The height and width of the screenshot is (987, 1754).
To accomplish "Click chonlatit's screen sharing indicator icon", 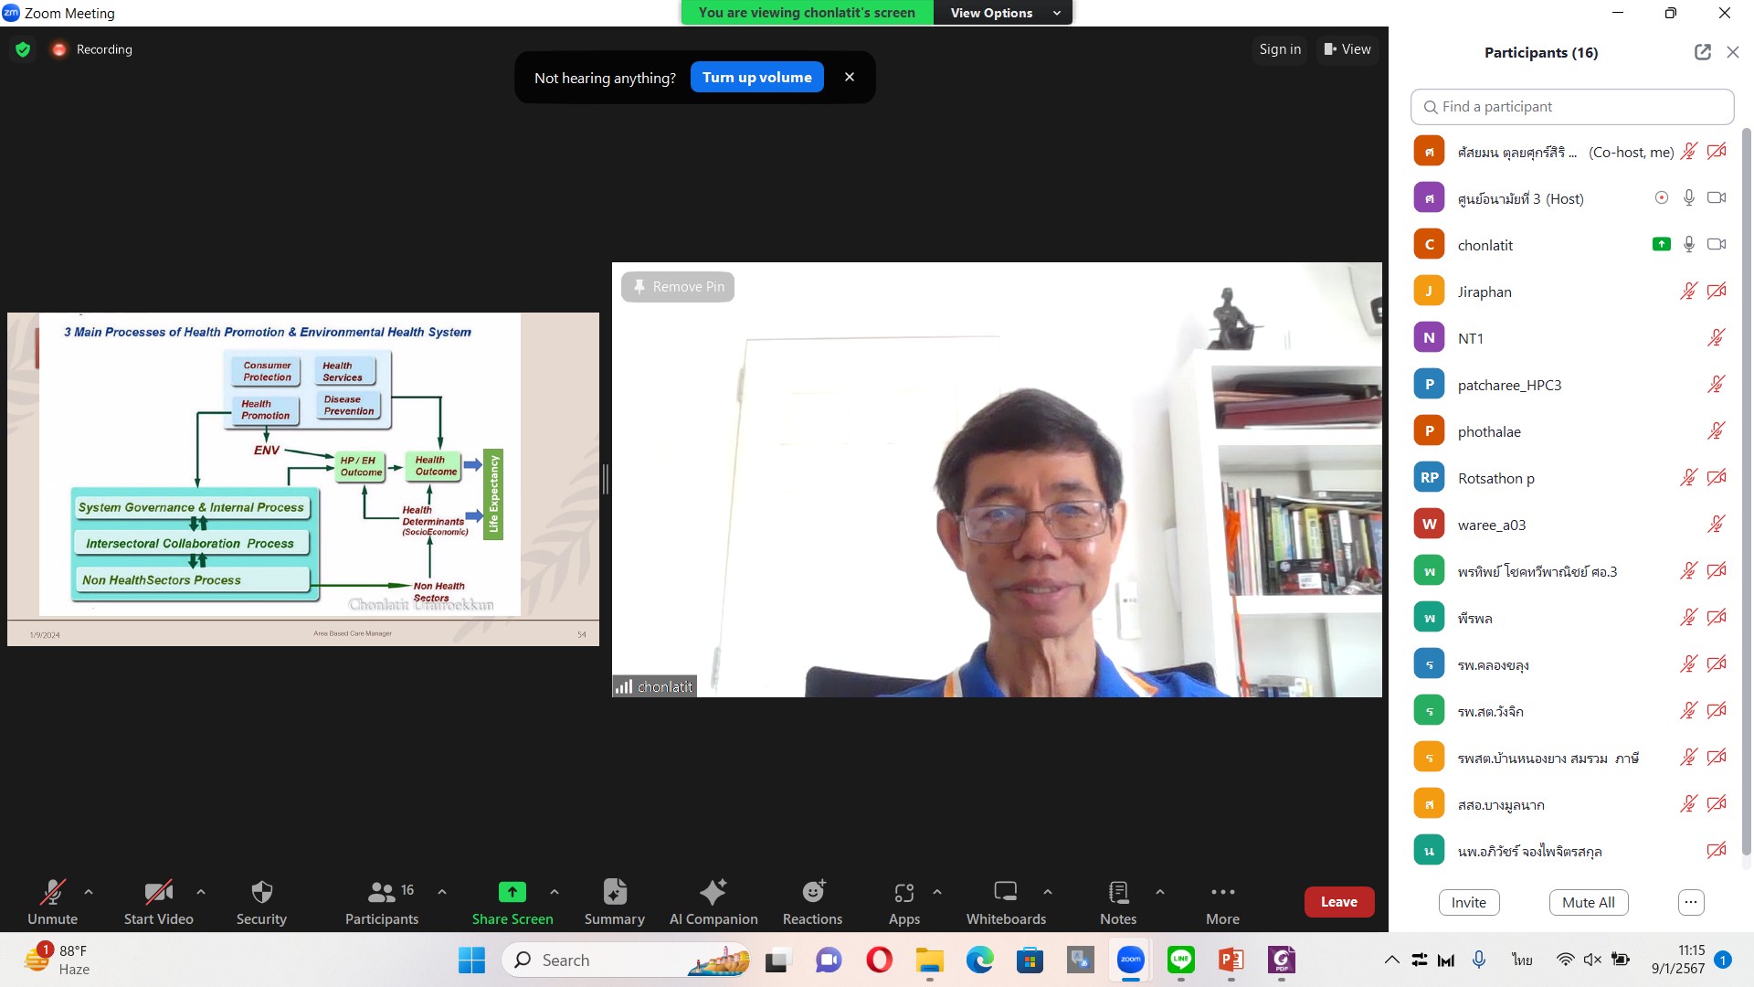I will 1662,245.
